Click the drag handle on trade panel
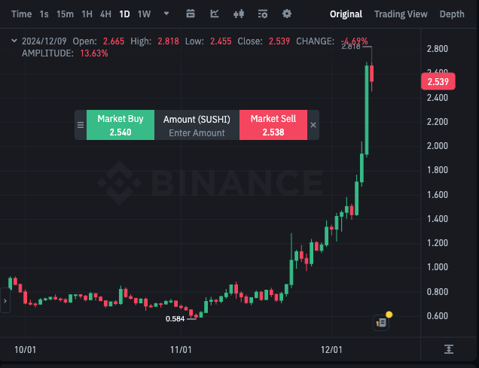The image size is (479, 368). coord(81,125)
